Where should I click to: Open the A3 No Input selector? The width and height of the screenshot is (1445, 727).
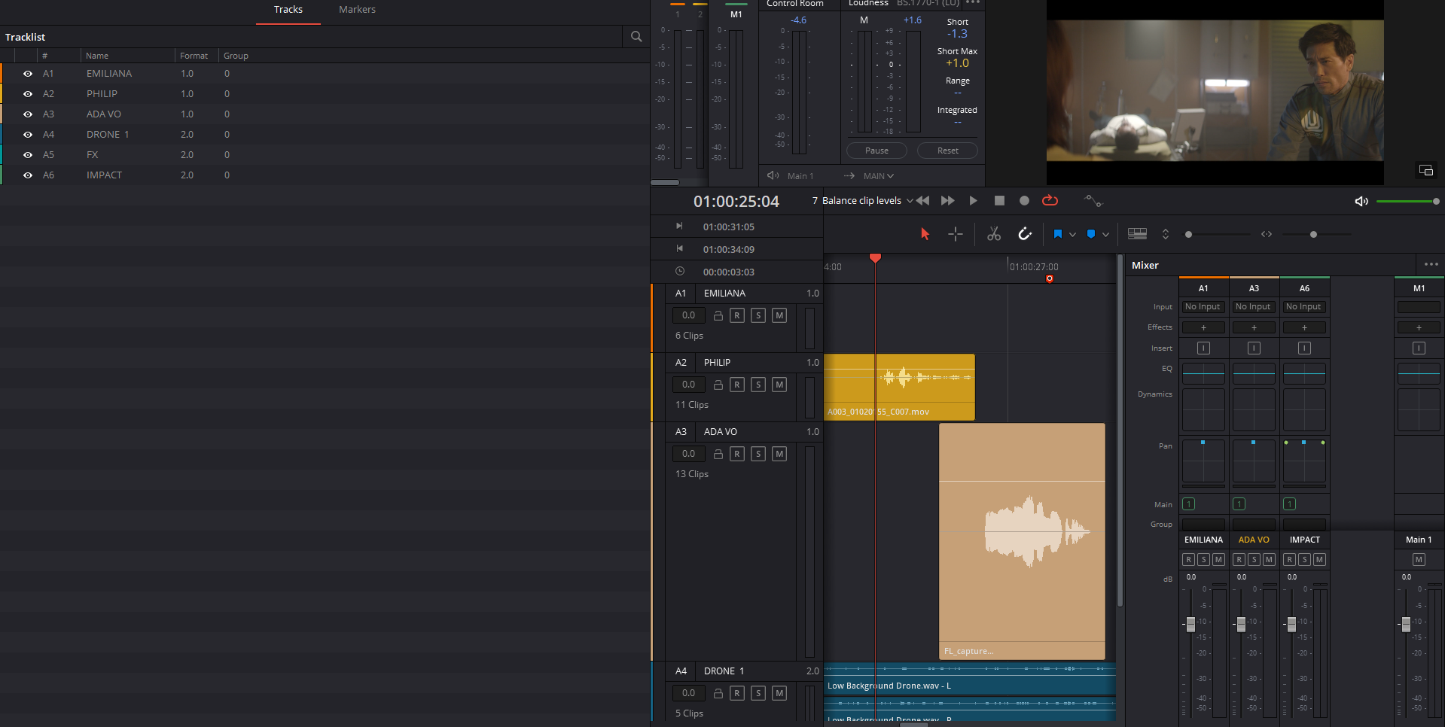1253,307
